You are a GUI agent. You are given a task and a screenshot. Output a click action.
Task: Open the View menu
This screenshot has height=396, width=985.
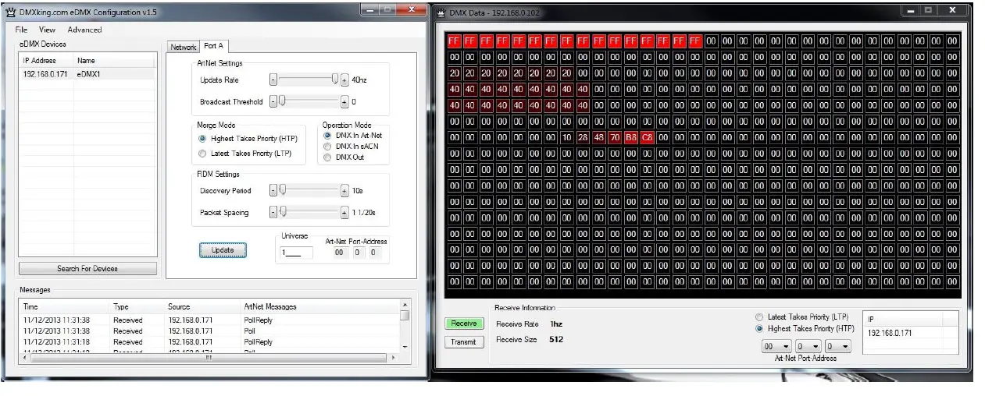click(47, 30)
